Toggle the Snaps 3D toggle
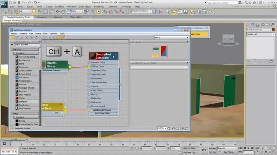The height and width of the screenshot is (155, 277). coord(106,12)
